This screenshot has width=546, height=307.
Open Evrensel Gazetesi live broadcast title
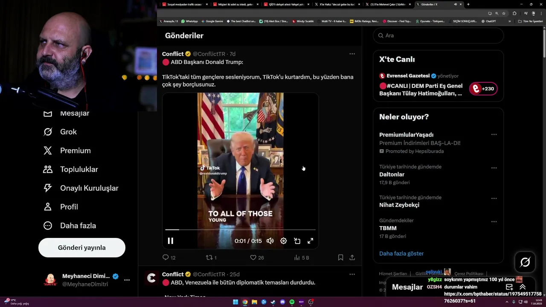coord(421,90)
